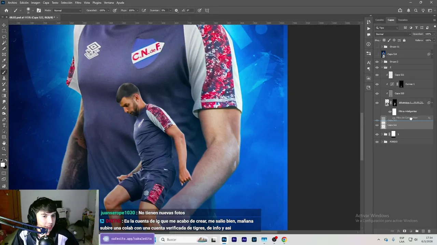Select the Crop tool
Screen dimensions: 437x245
pos(4,49)
